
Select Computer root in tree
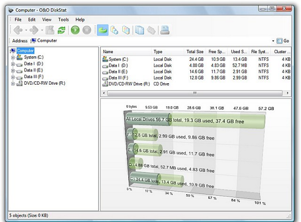click(x=25, y=50)
